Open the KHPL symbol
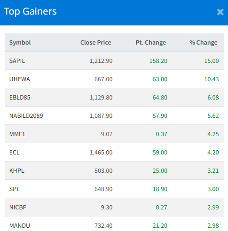This screenshot has width=228, height=231. click(17, 170)
